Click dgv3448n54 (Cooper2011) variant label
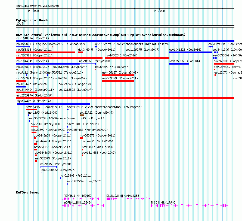Screen dimensions: 242x221 (x=54, y=153)
